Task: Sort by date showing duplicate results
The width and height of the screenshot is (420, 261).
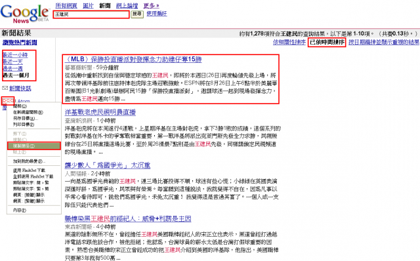Action: [x=383, y=42]
